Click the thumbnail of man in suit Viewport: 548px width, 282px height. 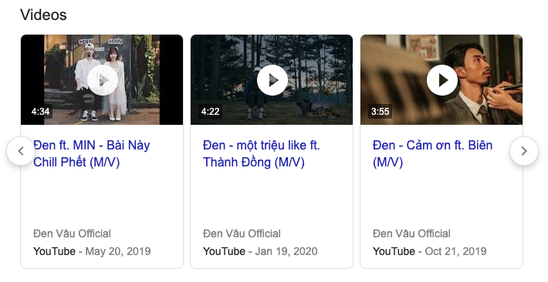tap(441, 80)
